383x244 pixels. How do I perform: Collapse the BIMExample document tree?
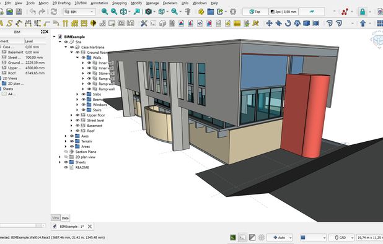coord(54,37)
